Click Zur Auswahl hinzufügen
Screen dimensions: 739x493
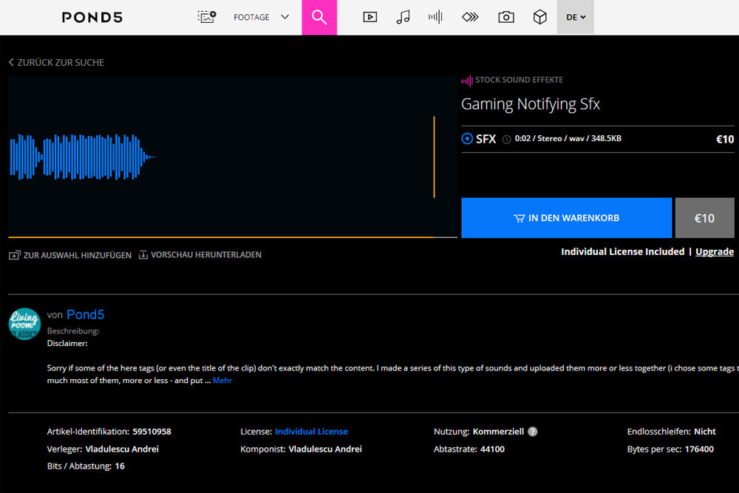coord(70,255)
